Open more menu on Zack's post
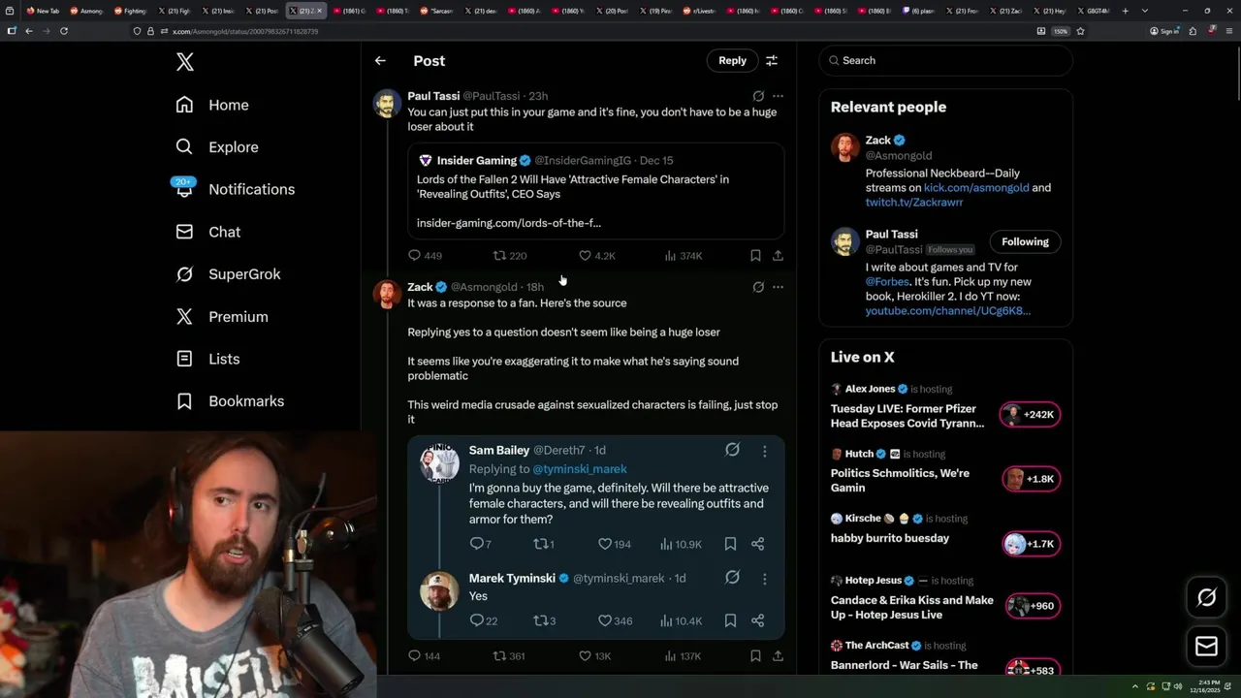The width and height of the screenshot is (1241, 698). (778, 287)
